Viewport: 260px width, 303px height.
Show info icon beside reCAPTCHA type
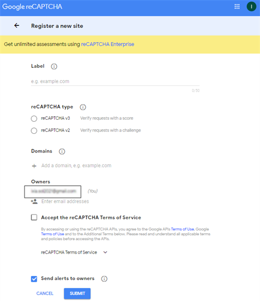tap(83, 107)
